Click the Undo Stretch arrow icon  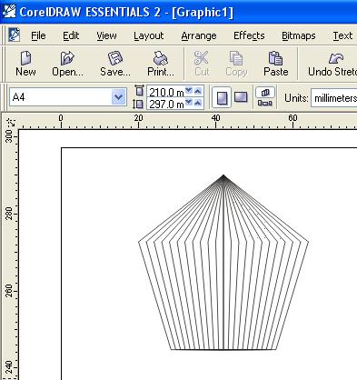click(336, 58)
